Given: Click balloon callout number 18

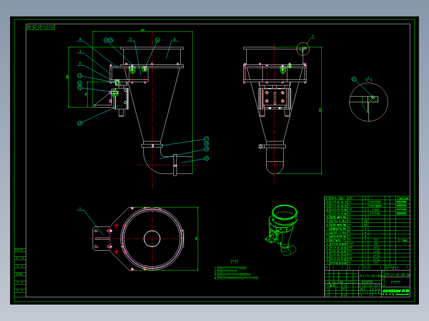Looking at the screenshot, I should [x=206, y=144].
